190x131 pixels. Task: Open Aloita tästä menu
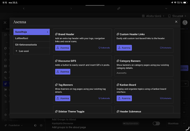pos(153,16)
